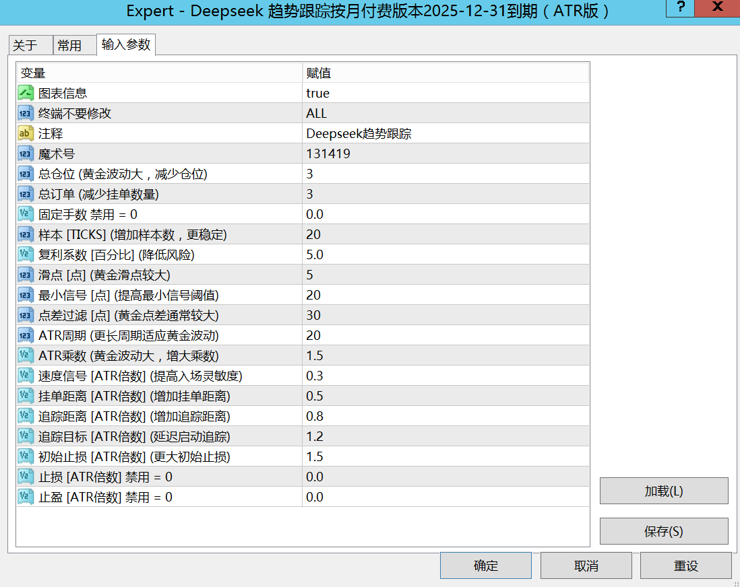This screenshot has width=740, height=587.
Task: Select the ½ icon beside 止盈 [ATR倍数]
Action: (26, 497)
